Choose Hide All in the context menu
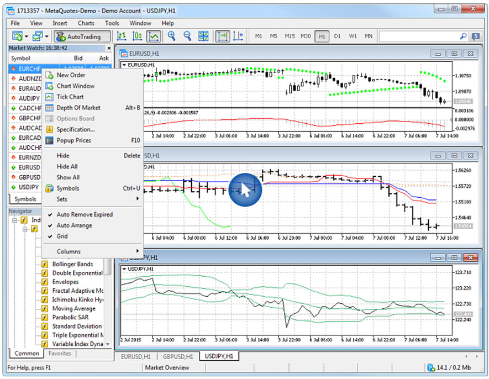This screenshot has height=379, width=489. (93, 167)
